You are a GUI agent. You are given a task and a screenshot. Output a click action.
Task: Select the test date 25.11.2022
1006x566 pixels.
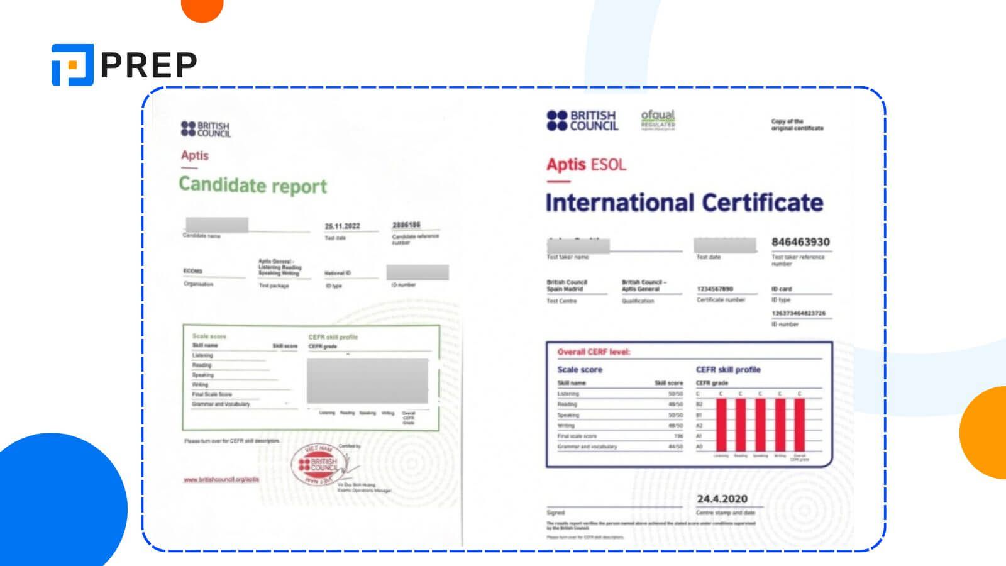pos(343,226)
